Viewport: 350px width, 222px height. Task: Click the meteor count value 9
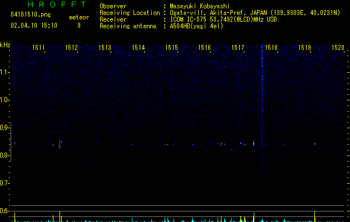[x=79, y=26]
